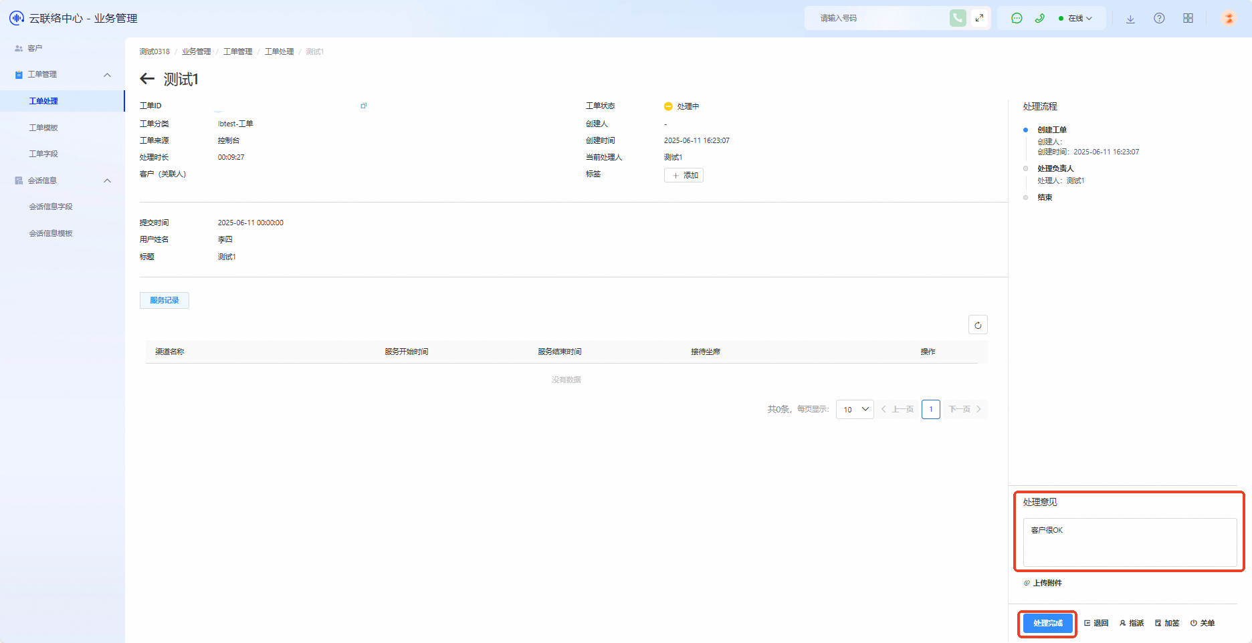Click the 提交时间 value 2025-06-11 00:00:00
Viewport: 1252px width, 643px height.
251,223
